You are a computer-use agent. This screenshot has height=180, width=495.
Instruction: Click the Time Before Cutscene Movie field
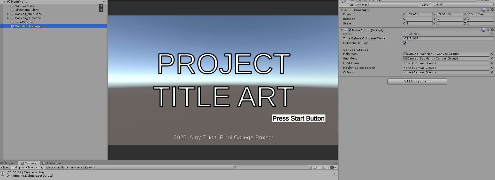coord(448,38)
